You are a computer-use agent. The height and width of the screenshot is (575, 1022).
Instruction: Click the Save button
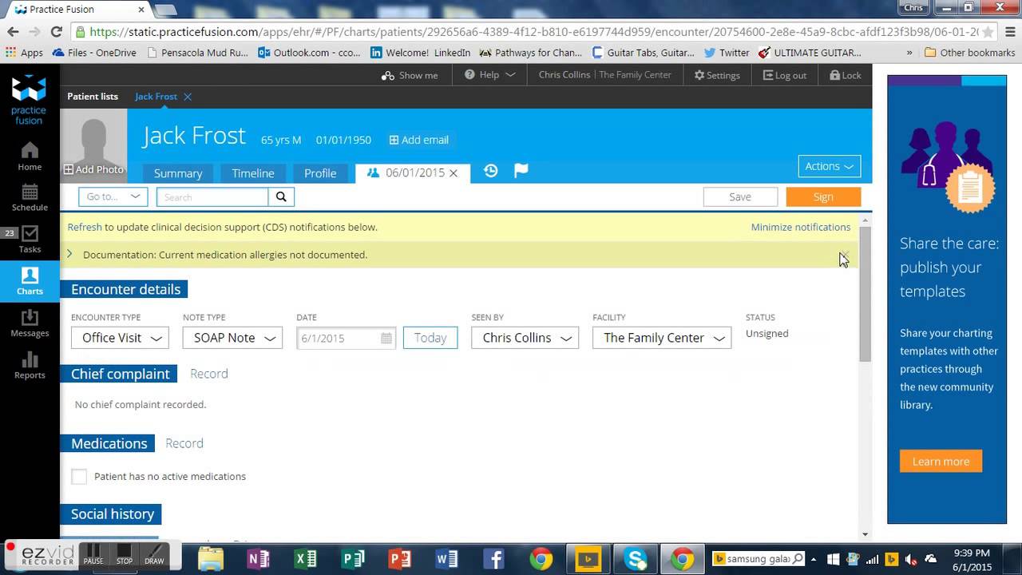click(740, 196)
